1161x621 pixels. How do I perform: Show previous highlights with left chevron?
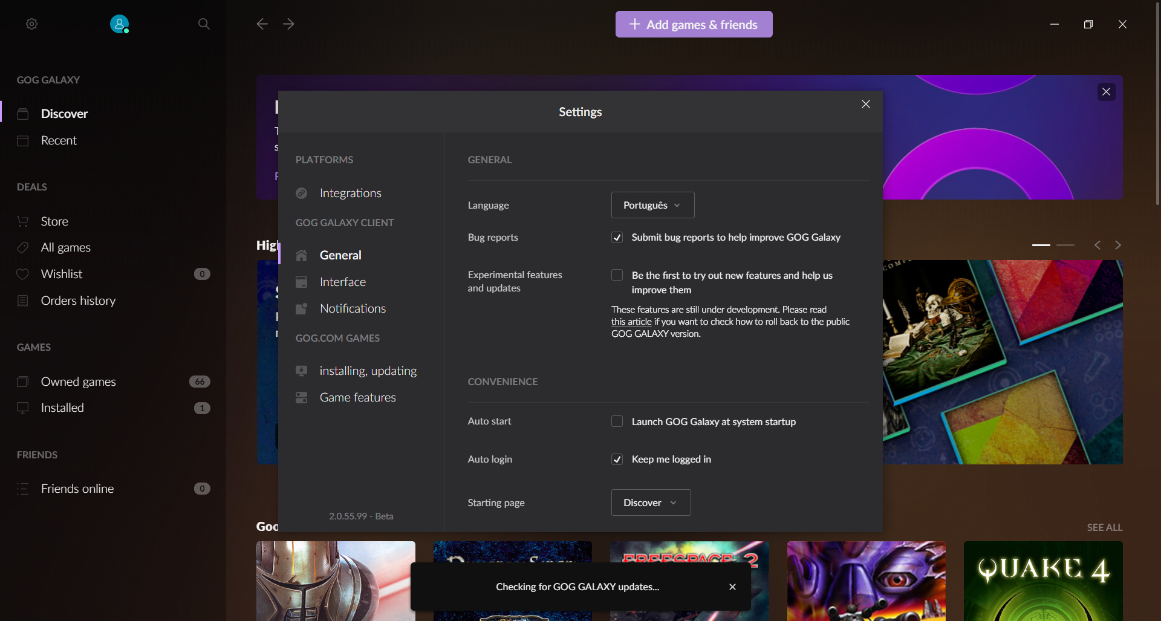pos(1098,245)
